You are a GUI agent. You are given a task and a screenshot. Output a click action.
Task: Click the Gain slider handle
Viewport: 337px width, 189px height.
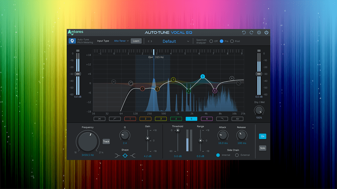(x=148, y=138)
